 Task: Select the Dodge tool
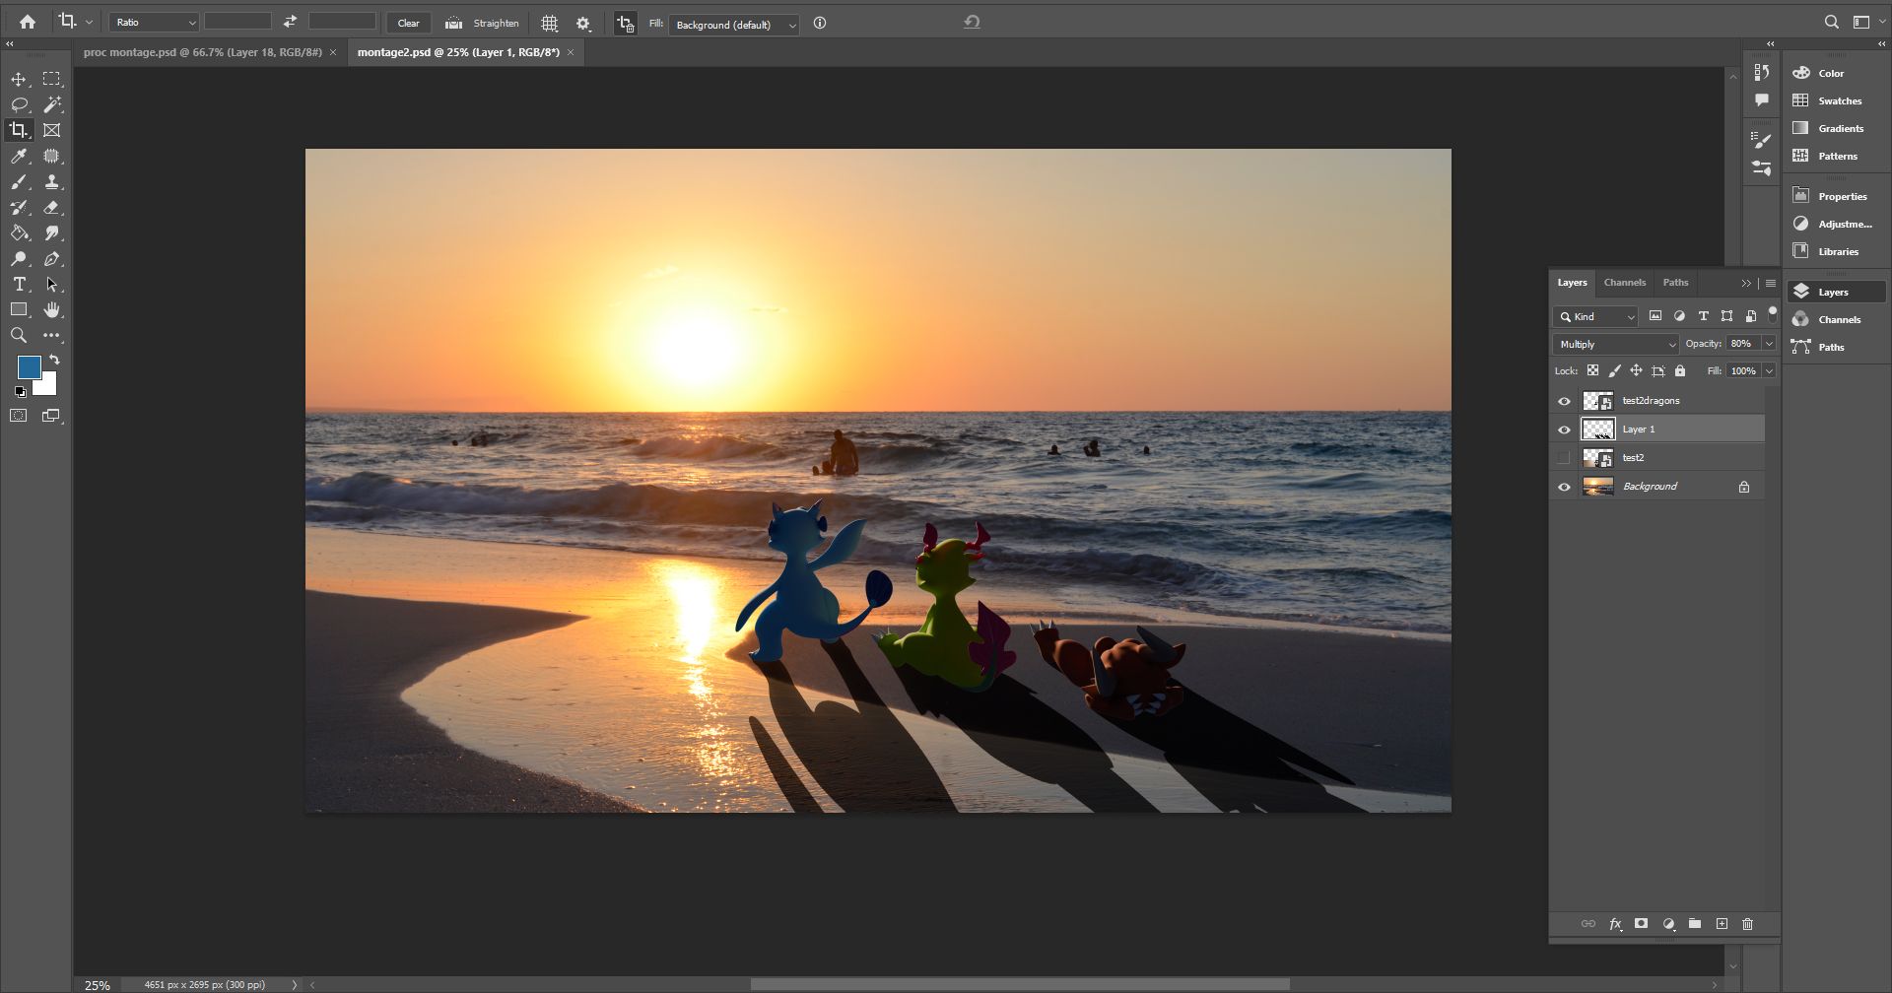[x=19, y=259]
